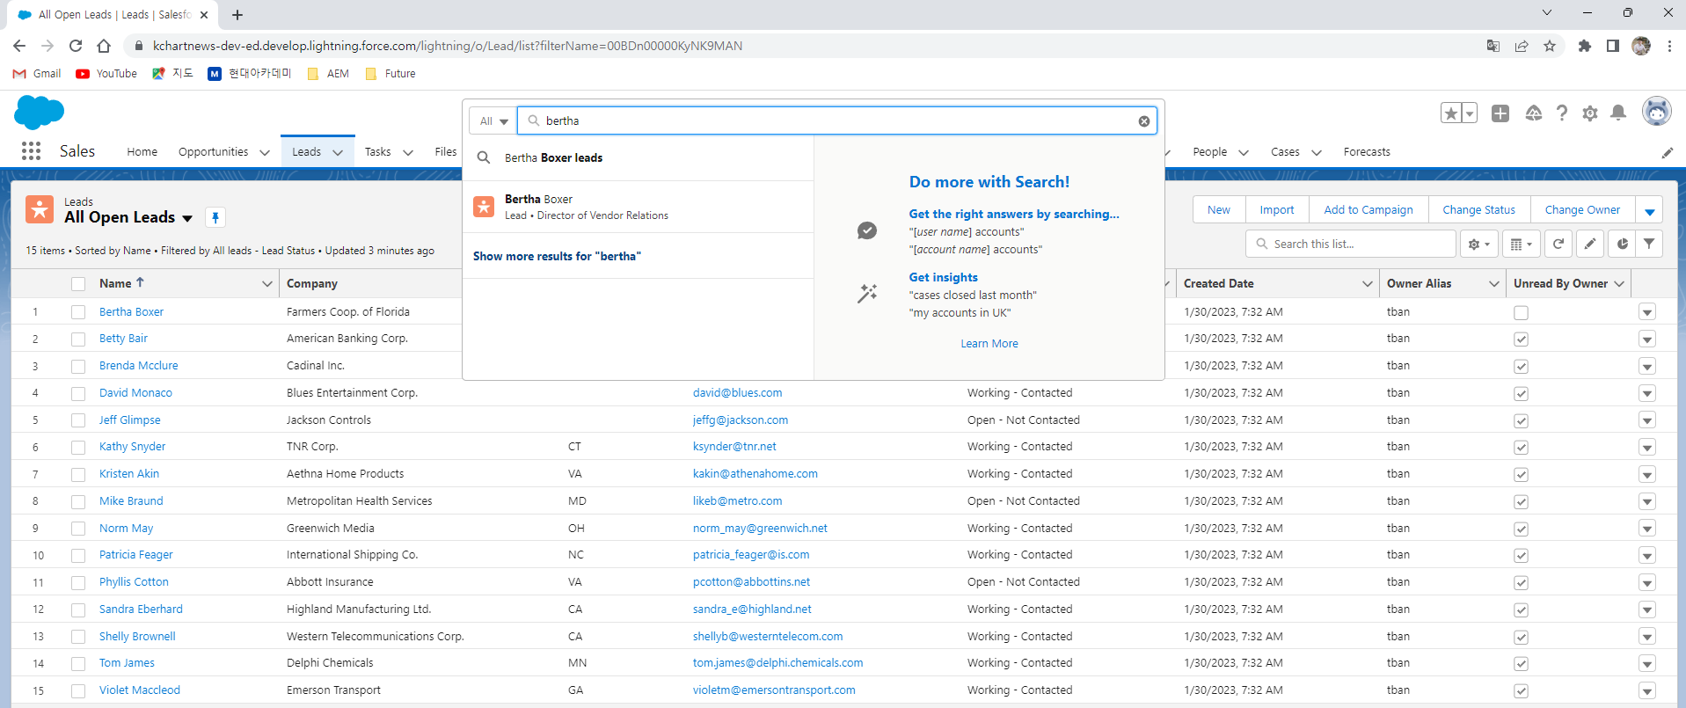Open the Opportunities tab
The image size is (1686, 708).
pyautogui.click(x=213, y=152)
